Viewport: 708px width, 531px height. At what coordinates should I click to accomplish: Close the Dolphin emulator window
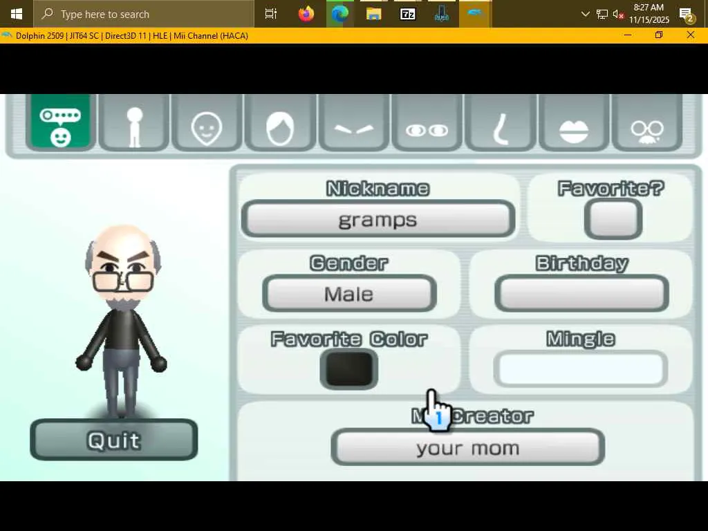pos(691,35)
